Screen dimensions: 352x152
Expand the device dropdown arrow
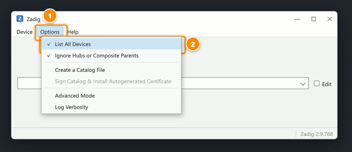tap(303, 84)
